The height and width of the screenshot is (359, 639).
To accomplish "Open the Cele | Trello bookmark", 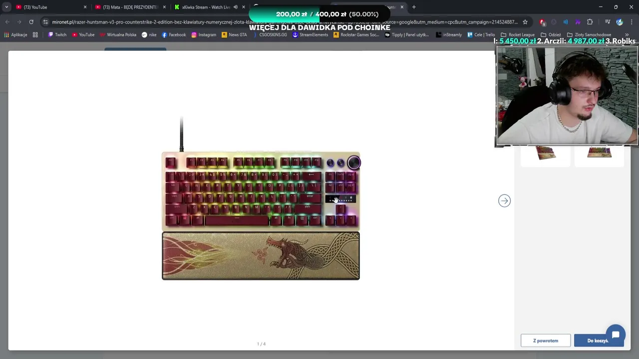I will tap(481, 35).
